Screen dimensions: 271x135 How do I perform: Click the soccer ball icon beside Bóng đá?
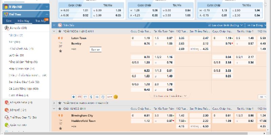[x=6, y=28]
